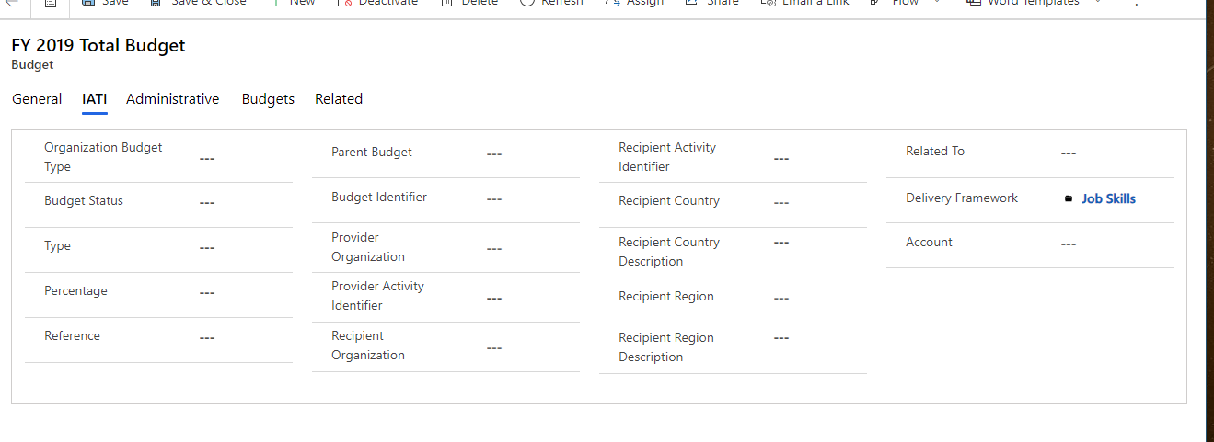
Task: Click the Job Skills record icon
Action: (1069, 198)
